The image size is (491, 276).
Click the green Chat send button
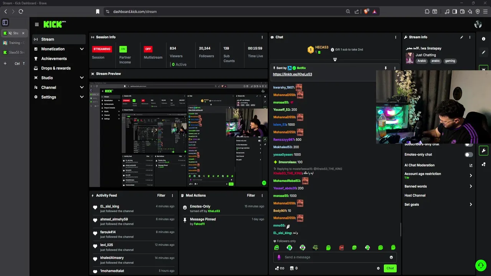point(390,268)
